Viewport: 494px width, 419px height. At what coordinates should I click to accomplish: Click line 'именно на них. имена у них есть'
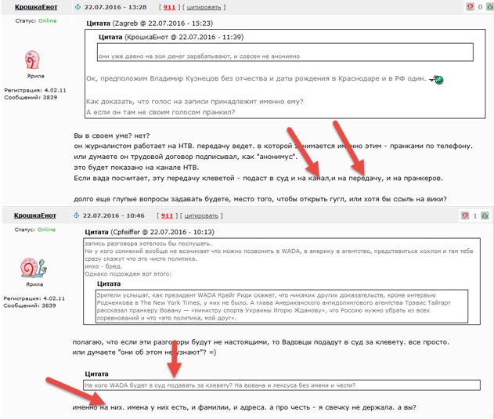click(244, 407)
